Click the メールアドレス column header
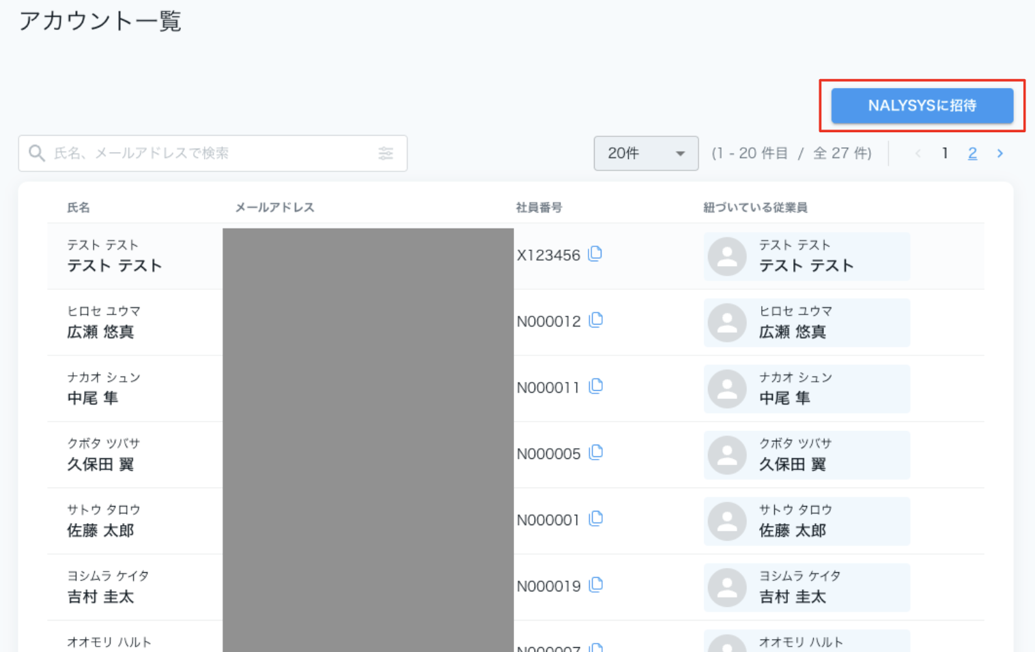The width and height of the screenshot is (1035, 652). click(274, 207)
